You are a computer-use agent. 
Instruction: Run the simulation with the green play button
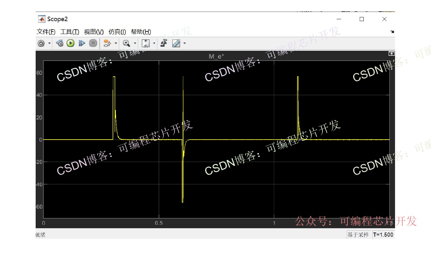point(70,43)
